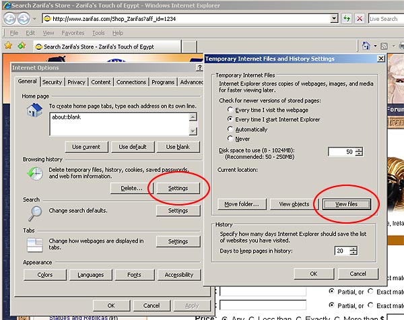
Task: Click the Home toolbar icon
Action: pos(366,46)
